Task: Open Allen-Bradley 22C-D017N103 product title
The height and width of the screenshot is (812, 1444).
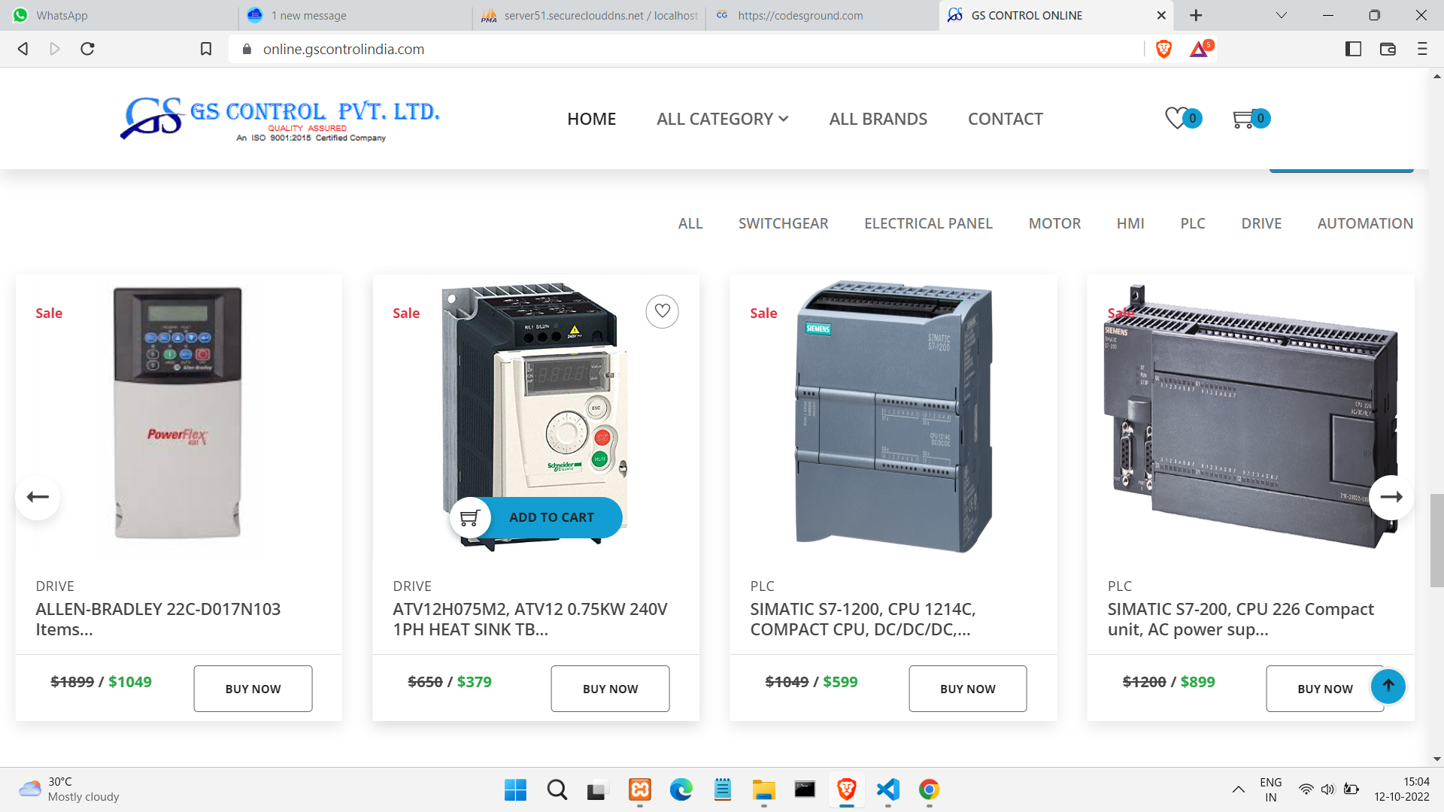Action: (x=158, y=619)
